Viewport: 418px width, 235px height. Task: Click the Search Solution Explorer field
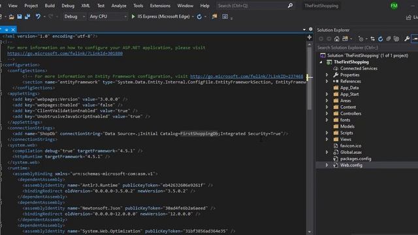pos(367,48)
